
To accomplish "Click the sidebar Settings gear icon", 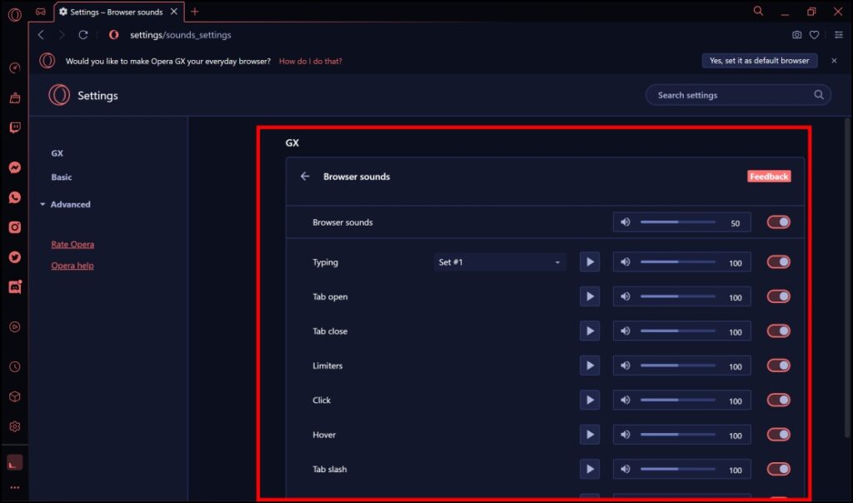I will click(x=15, y=427).
